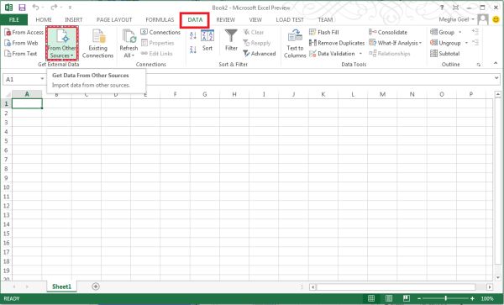This screenshot has height=305, width=504.
Task: Click the From Web import icon
Action: click(x=8, y=43)
